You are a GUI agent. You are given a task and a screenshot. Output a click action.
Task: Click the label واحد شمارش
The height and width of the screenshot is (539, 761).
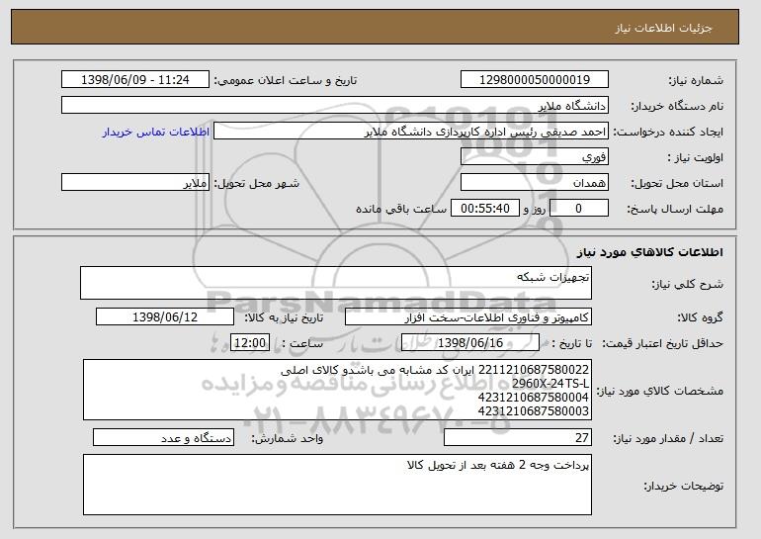(287, 438)
